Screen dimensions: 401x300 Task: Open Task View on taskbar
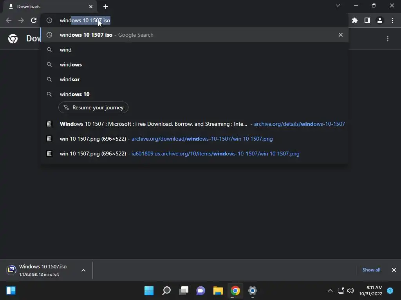184,291
